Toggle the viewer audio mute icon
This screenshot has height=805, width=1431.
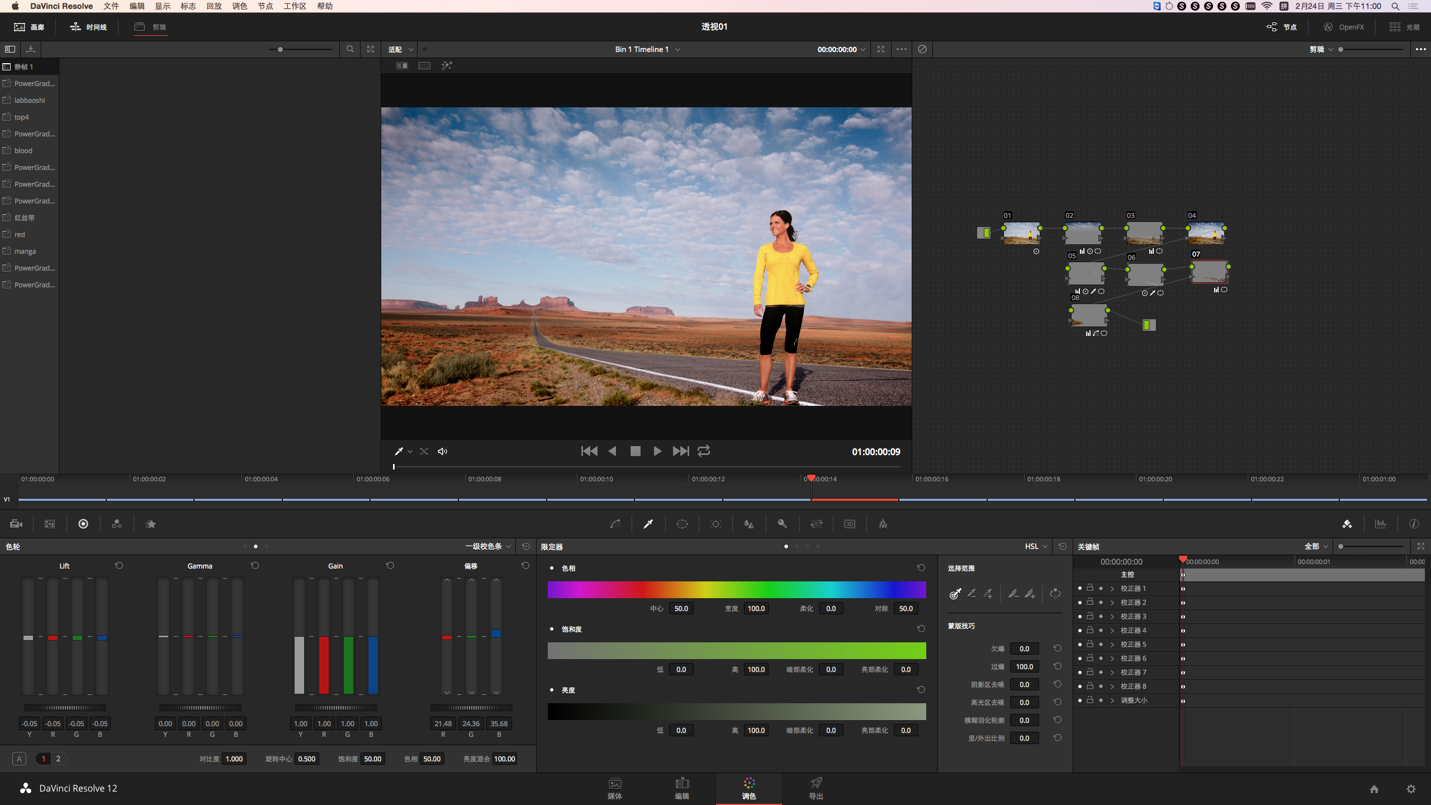pyautogui.click(x=442, y=451)
